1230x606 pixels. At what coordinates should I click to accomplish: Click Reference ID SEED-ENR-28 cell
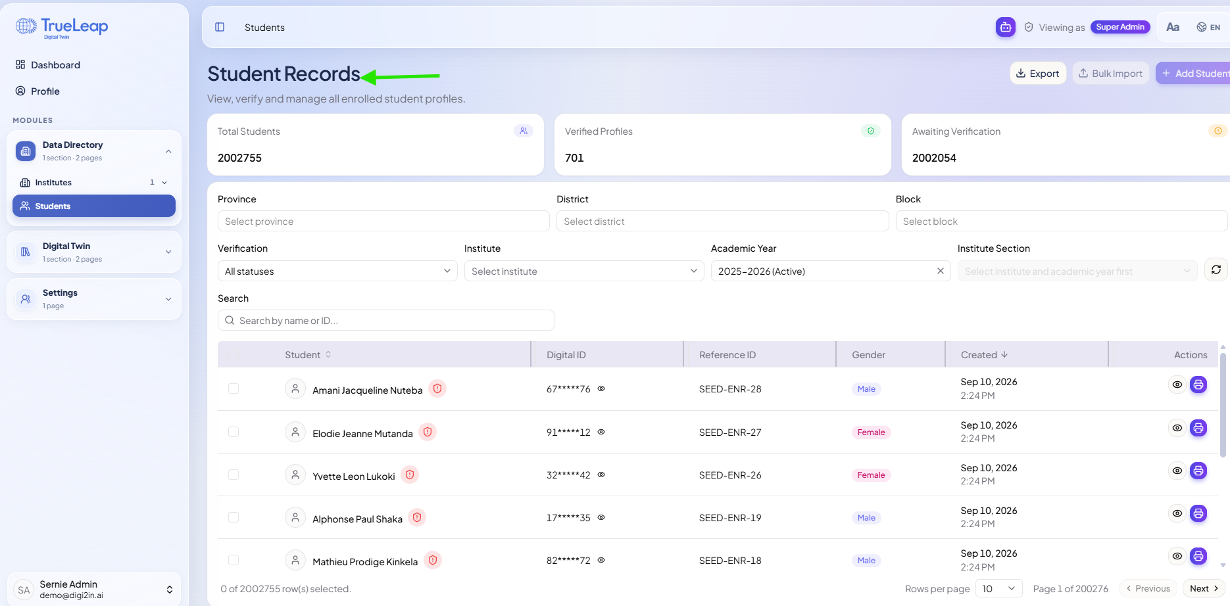[x=730, y=388]
